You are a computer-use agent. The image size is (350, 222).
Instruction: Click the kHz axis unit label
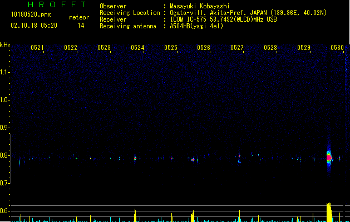(x=5, y=45)
